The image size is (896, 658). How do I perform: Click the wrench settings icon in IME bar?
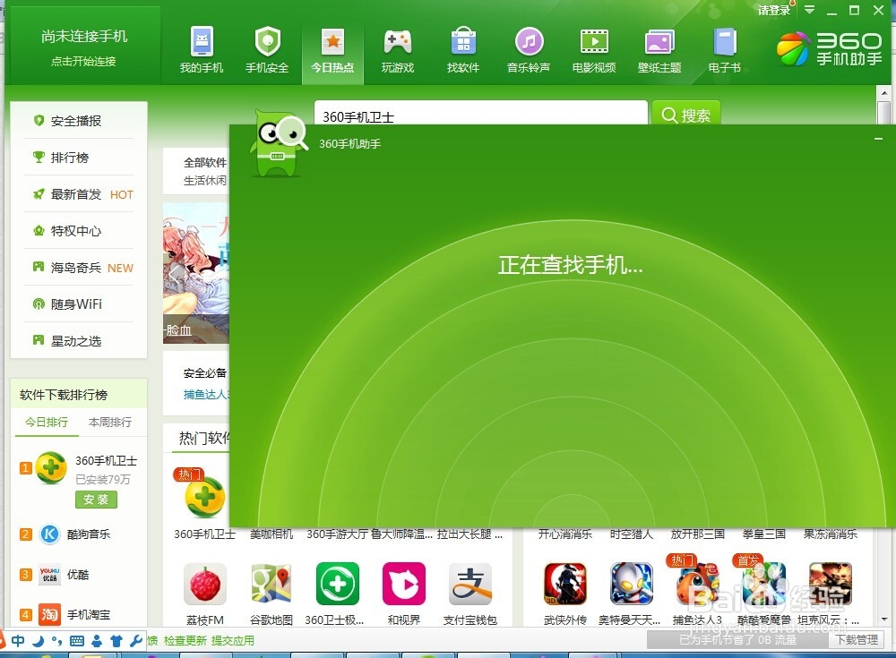click(x=136, y=641)
